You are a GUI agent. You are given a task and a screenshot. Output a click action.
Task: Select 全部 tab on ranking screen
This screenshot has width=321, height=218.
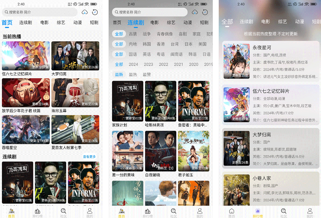coord(227,21)
